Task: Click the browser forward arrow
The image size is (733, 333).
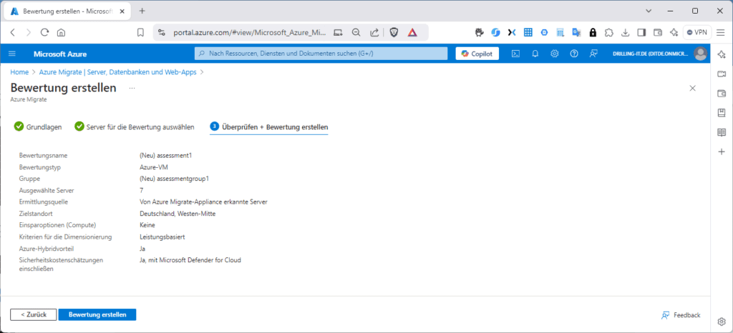Action: coord(29,33)
